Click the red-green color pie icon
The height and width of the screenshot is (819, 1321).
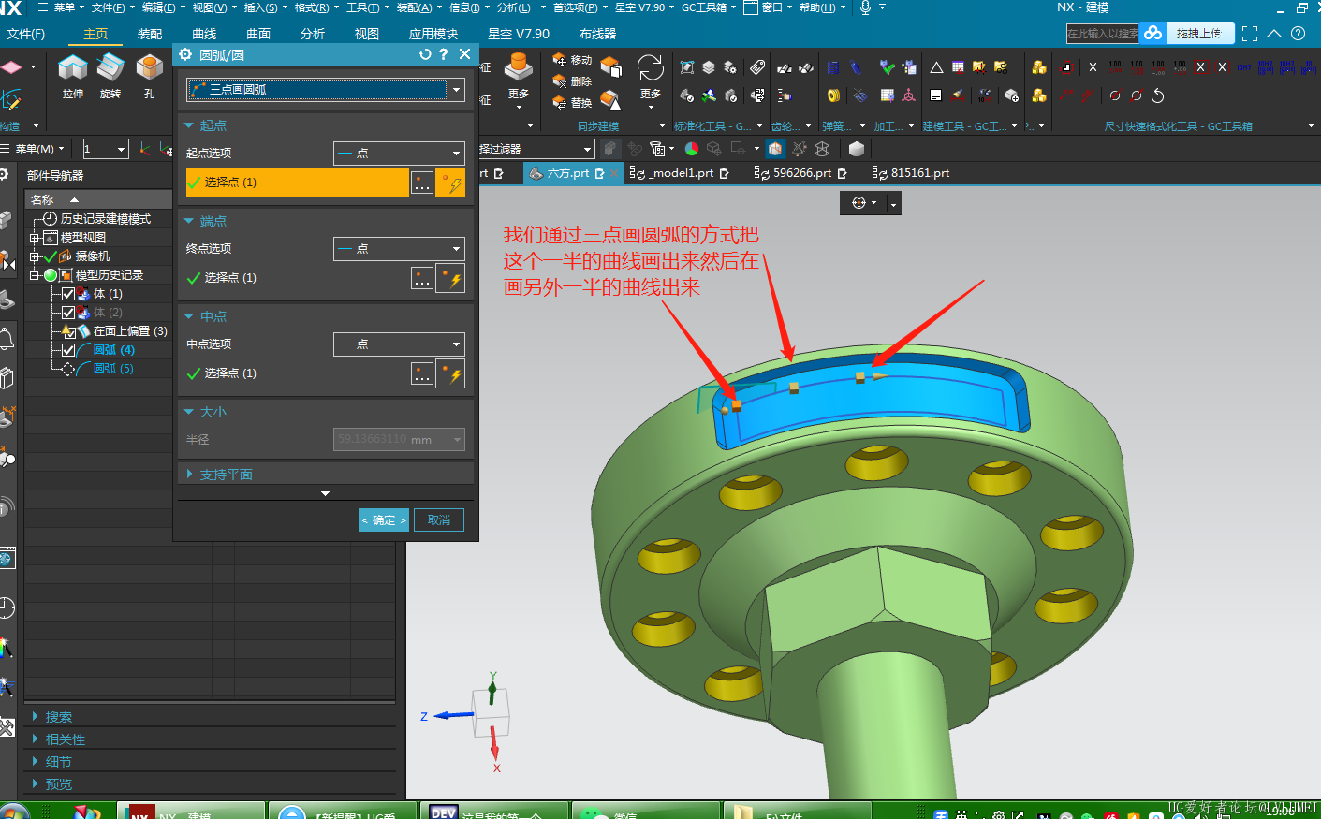coord(692,149)
